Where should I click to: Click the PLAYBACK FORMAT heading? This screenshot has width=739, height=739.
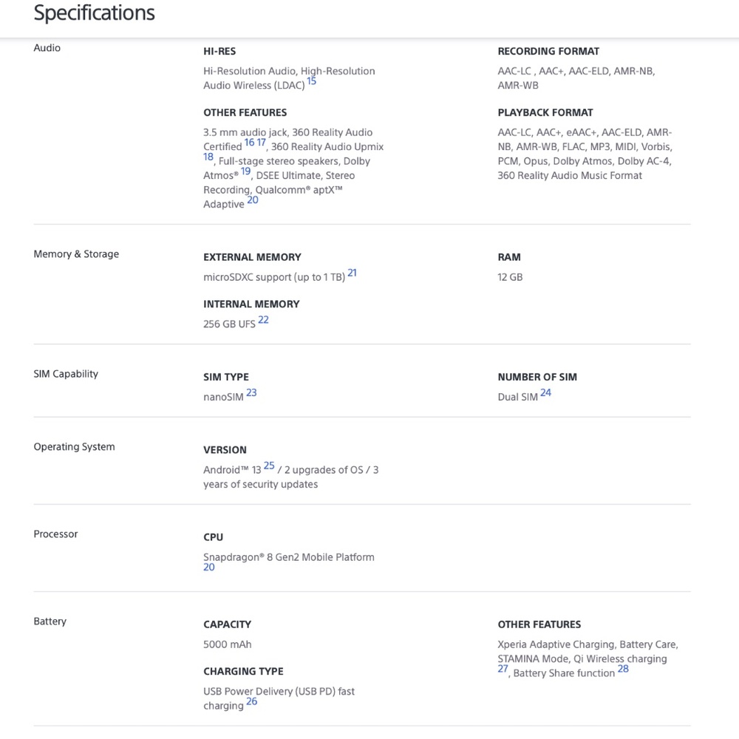[545, 112]
